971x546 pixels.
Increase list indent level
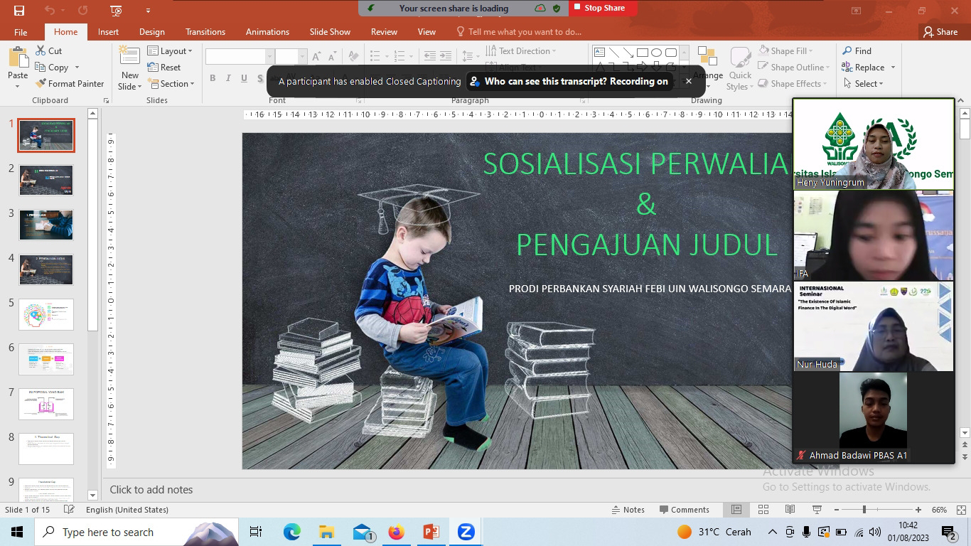[x=446, y=55]
